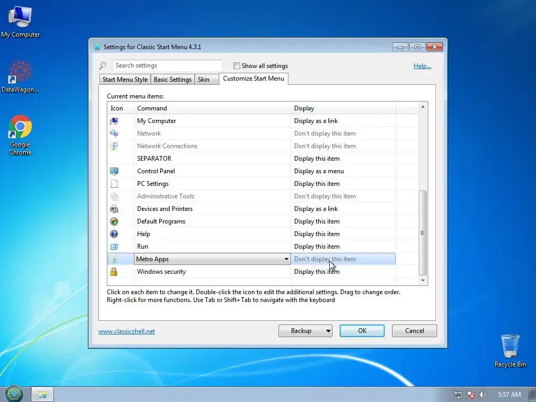Screen dimensions: 536x402
Task: Change the Run display setting
Action: 343,247
